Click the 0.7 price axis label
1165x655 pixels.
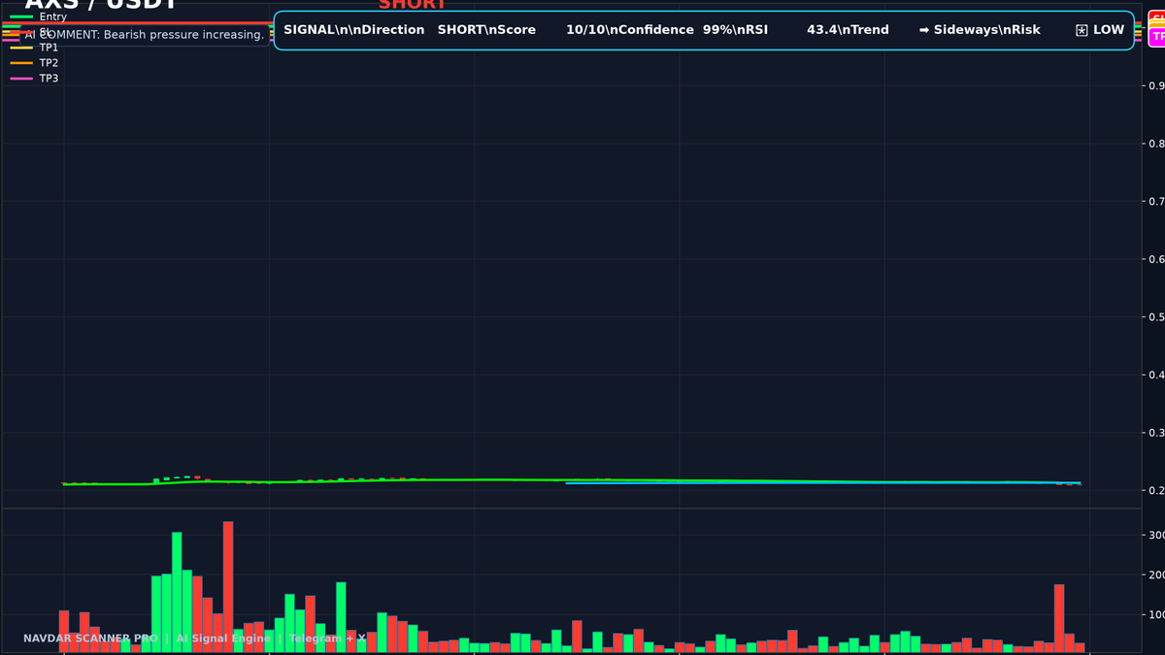(x=1156, y=202)
